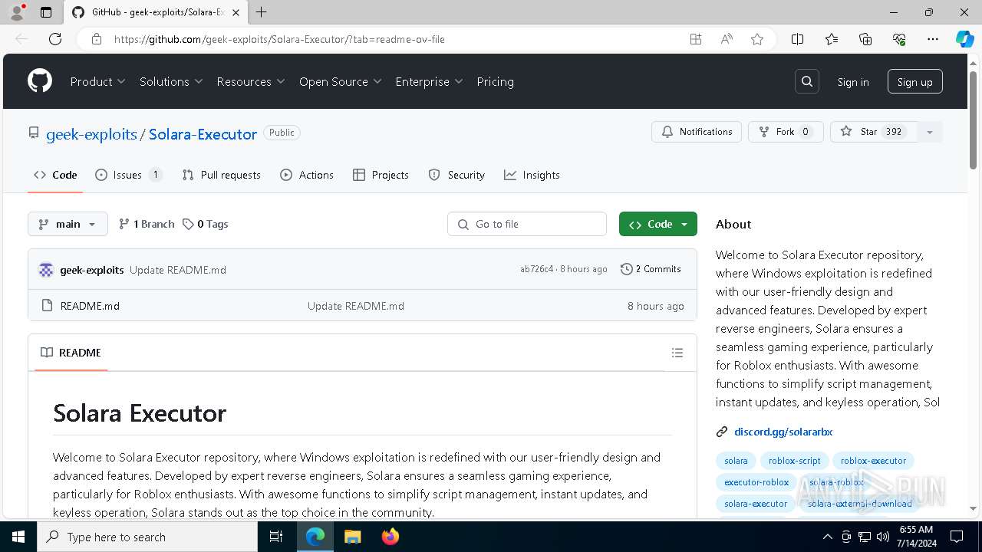Viewport: 982px width, 552px height.
Task: Switch to the Issues tab
Action: click(128, 175)
